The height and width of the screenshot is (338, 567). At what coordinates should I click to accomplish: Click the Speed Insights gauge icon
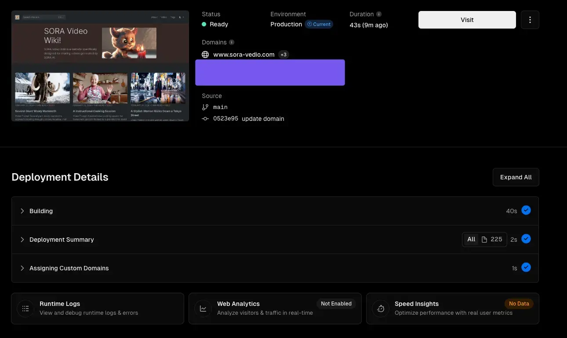[381, 309]
